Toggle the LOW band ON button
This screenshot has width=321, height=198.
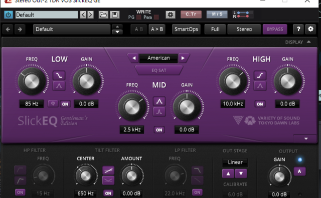65,104
